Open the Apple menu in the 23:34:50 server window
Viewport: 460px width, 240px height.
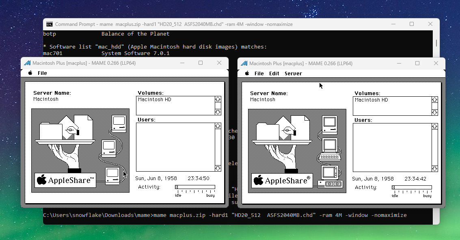tap(30, 73)
